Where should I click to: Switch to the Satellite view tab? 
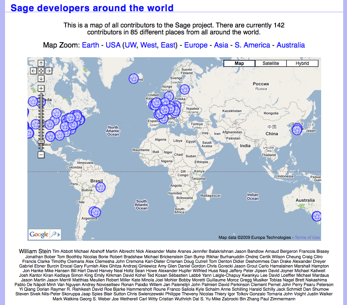[x=271, y=63]
